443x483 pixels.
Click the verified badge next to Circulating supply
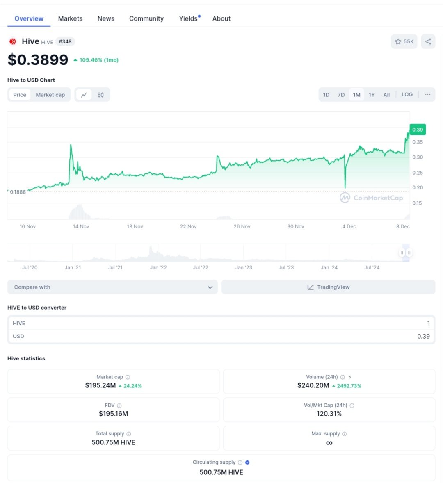tap(247, 462)
